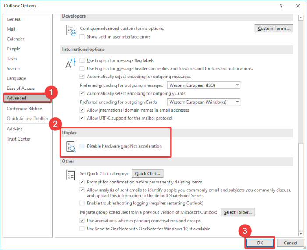307x250 pixels.
Task: Click the International options language icon
Action: [x=71, y=63]
